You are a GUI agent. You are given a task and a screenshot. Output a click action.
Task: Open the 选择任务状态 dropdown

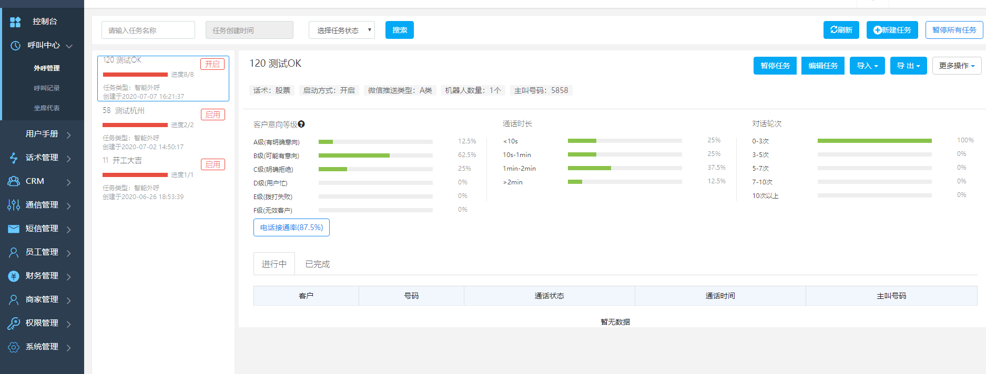point(342,30)
